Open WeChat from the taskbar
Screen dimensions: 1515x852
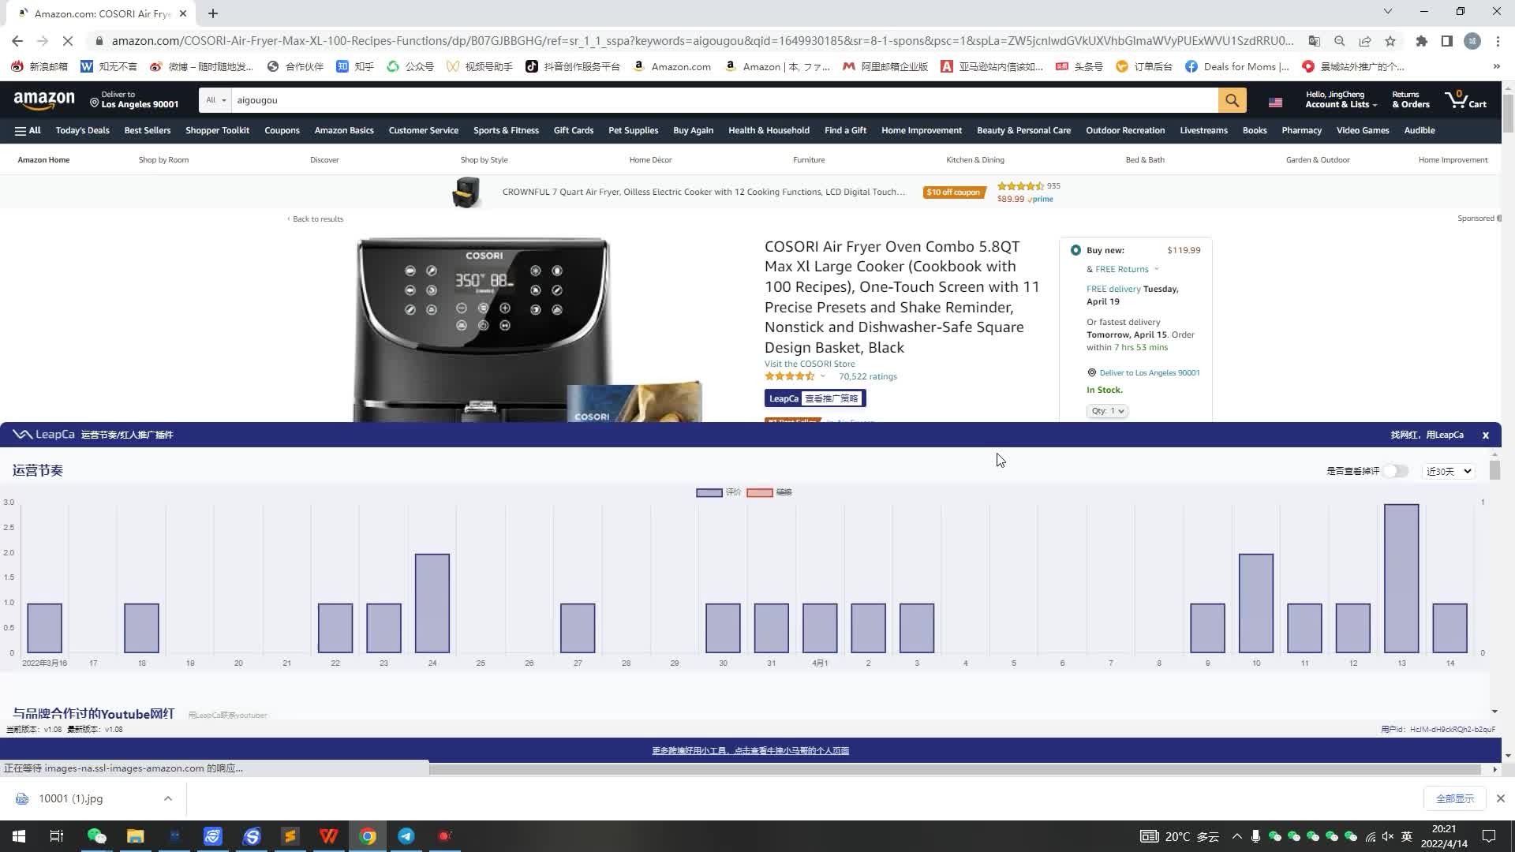click(x=96, y=836)
